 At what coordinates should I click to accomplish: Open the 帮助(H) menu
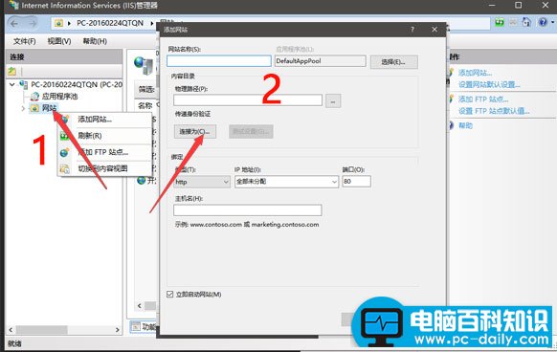pos(95,41)
